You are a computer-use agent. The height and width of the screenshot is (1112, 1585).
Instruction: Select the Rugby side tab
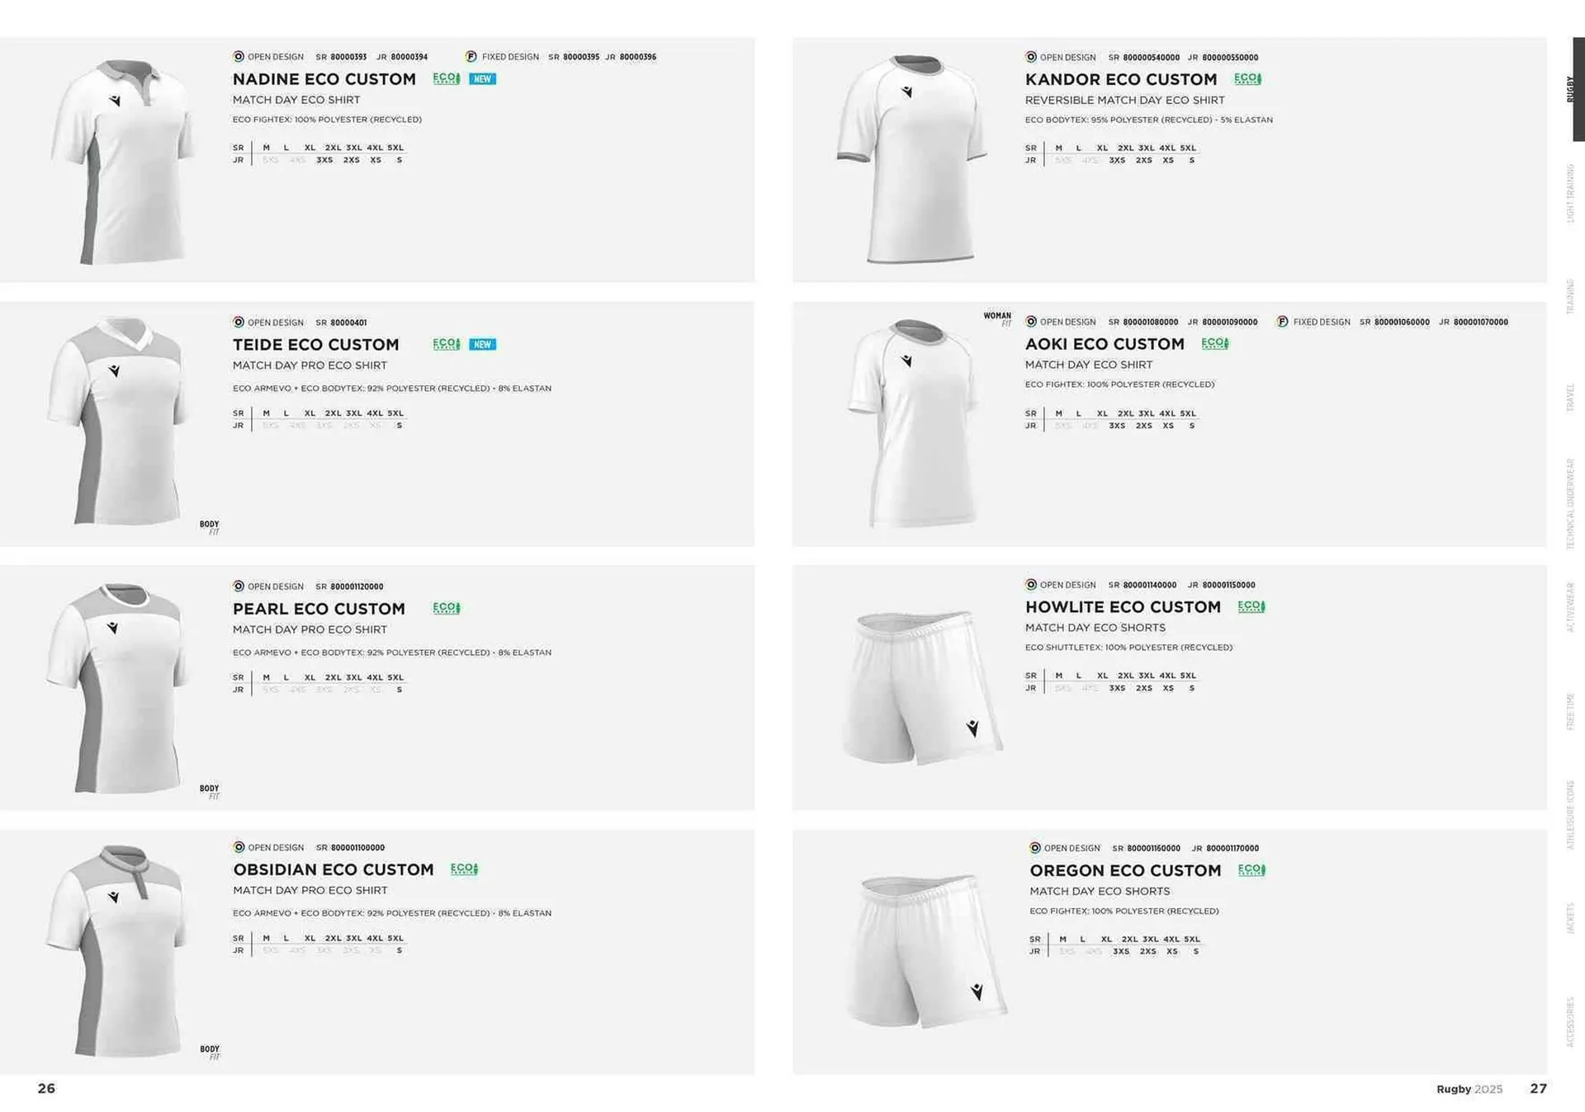[x=1571, y=89]
